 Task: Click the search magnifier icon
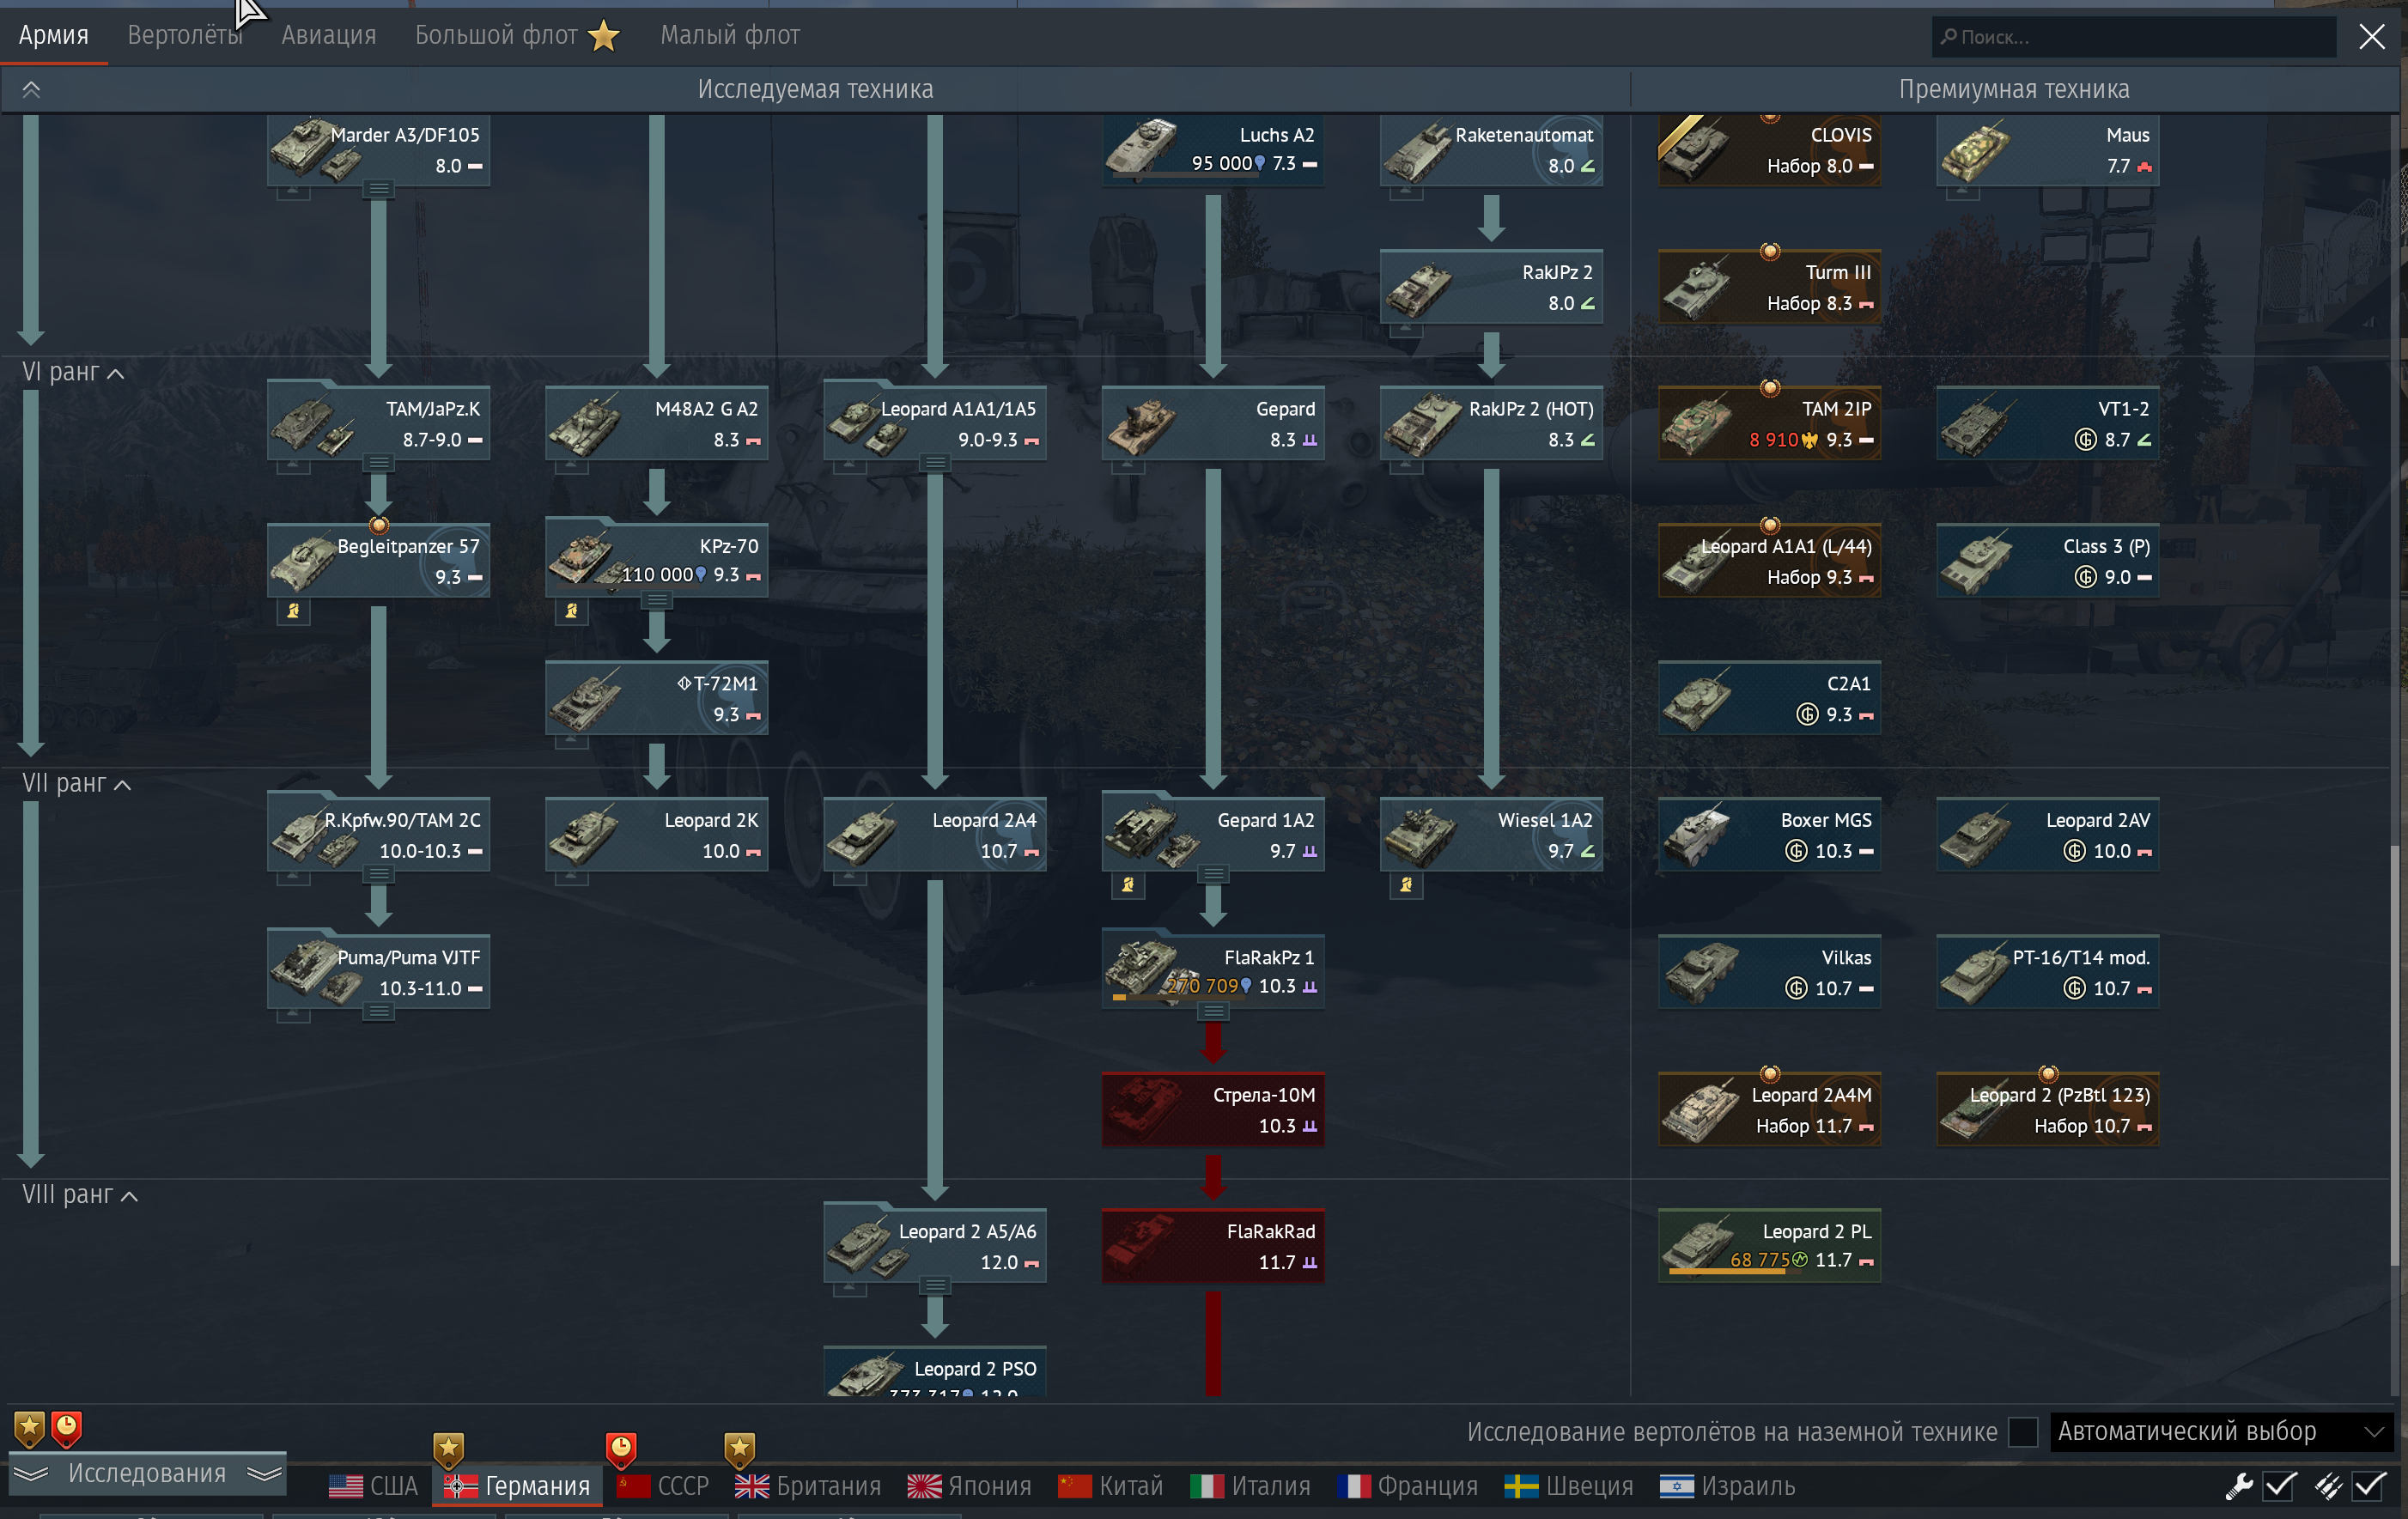[1948, 37]
